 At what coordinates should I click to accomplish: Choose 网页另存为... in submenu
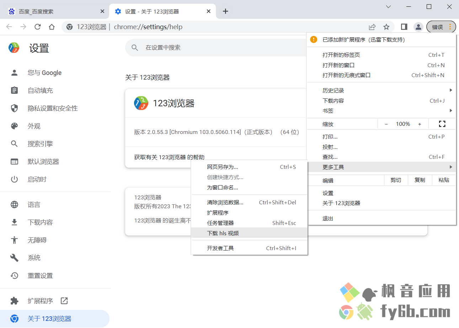(x=249, y=167)
